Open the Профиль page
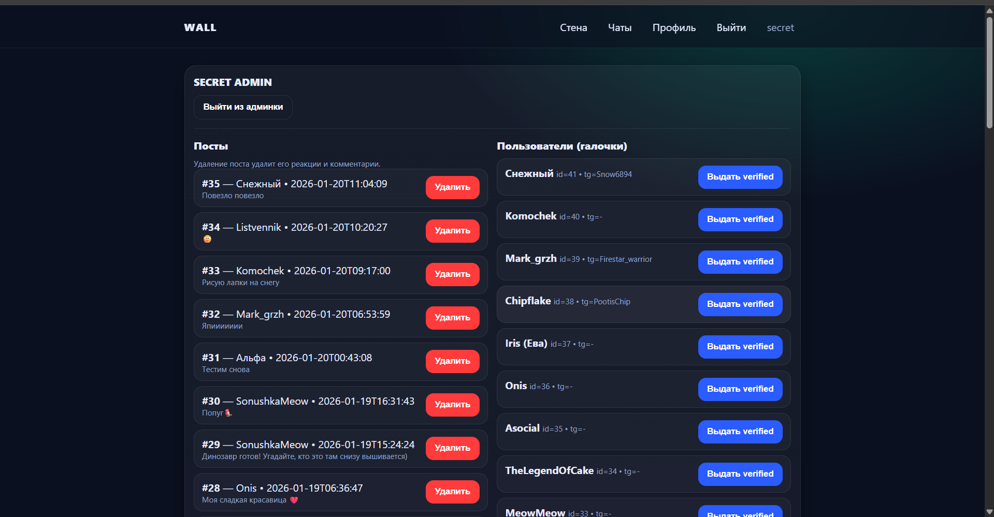Viewport: 994px width, 517px height. pos(673,28)
